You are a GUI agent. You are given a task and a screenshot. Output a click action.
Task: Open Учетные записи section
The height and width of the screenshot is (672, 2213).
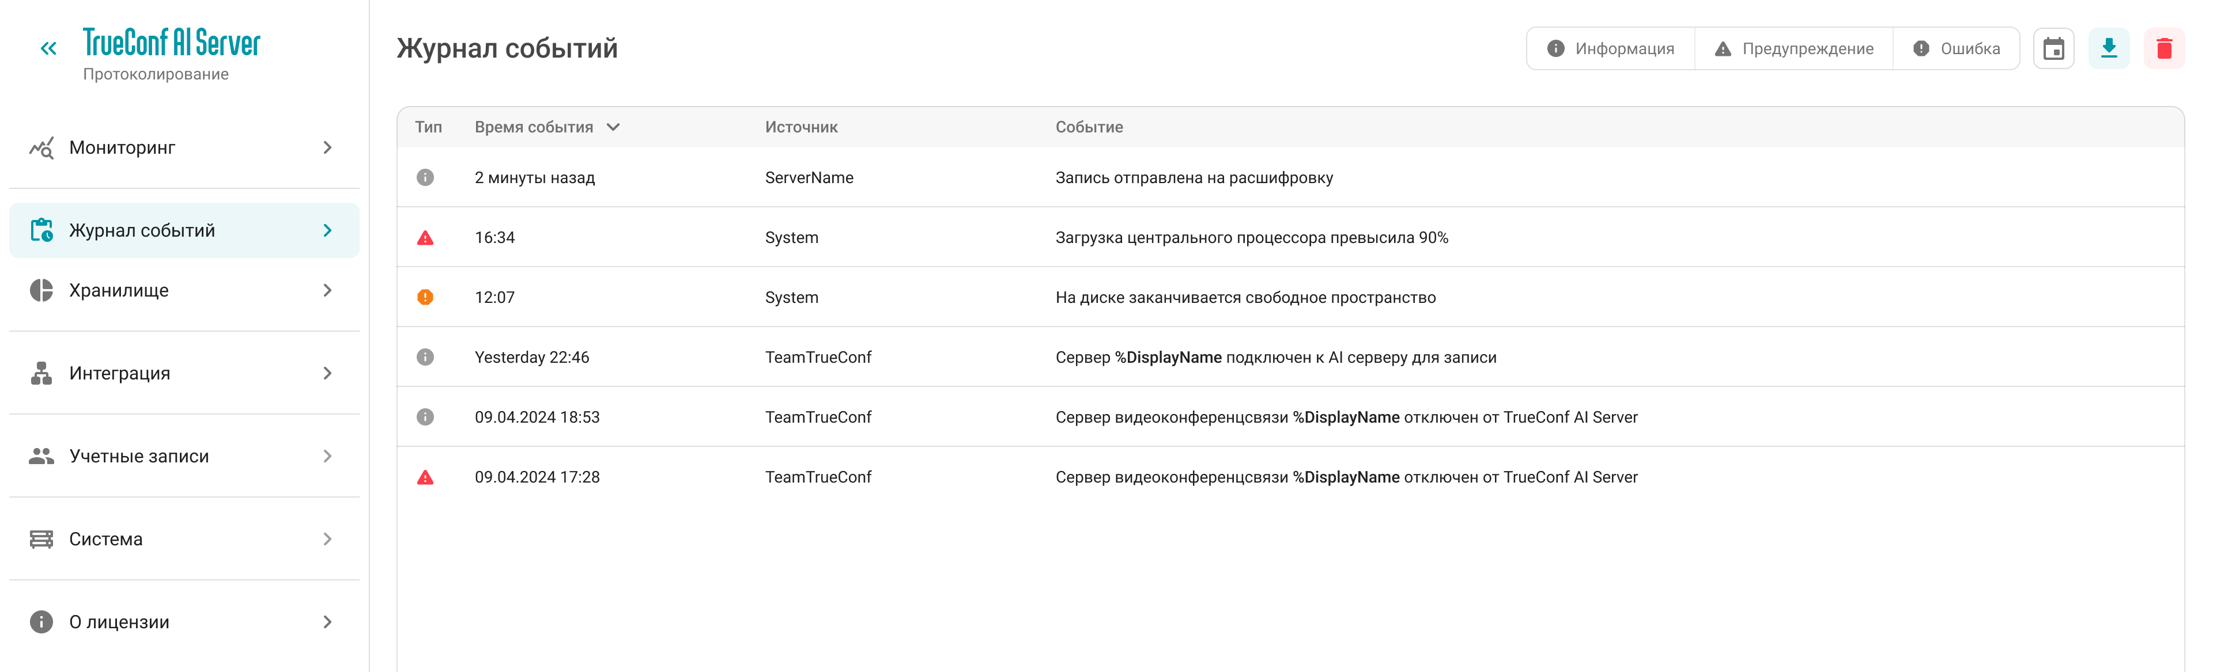(184, 455)
